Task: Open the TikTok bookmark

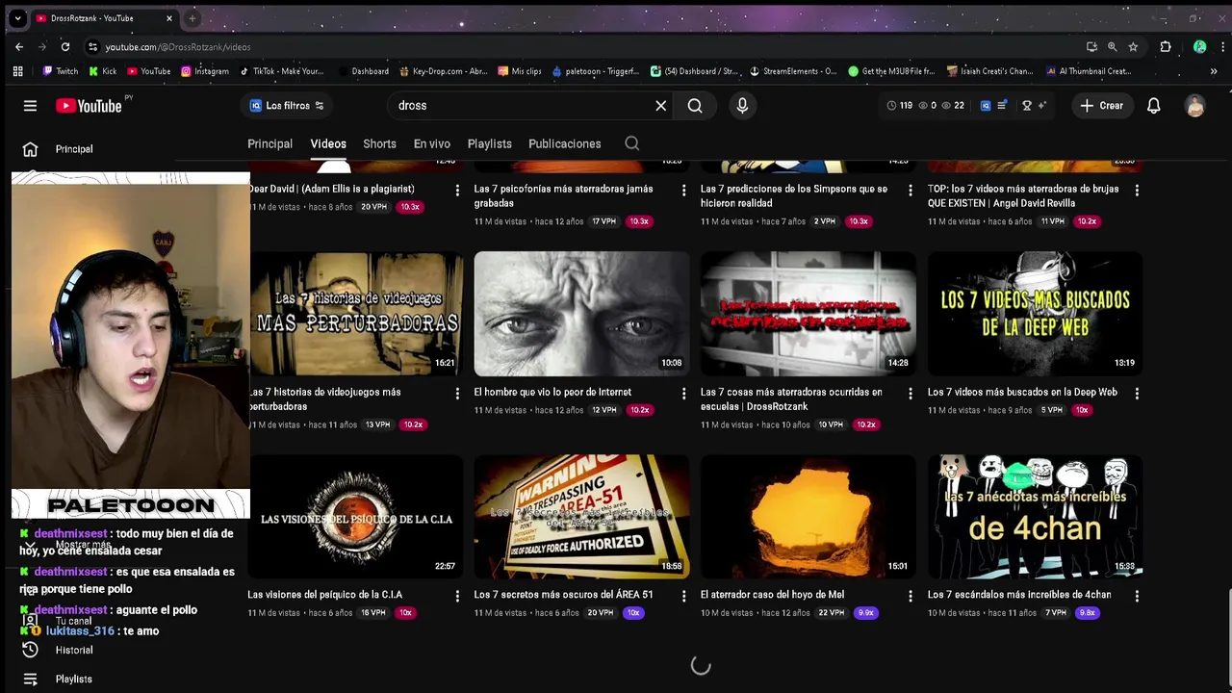Action: [x=282, y=71]
